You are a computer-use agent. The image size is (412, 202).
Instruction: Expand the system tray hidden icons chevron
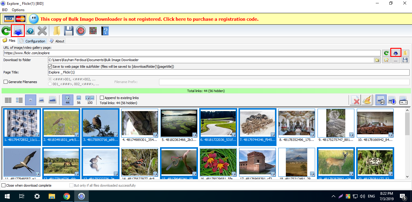pos(333,196)
